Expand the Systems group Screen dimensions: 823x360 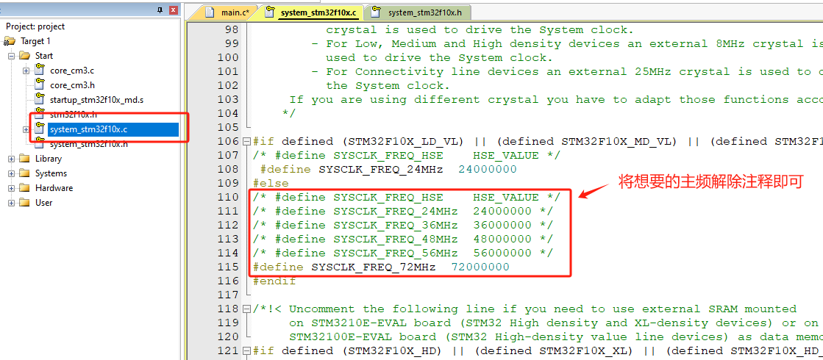pyautogui.click(x=11, y=173)
